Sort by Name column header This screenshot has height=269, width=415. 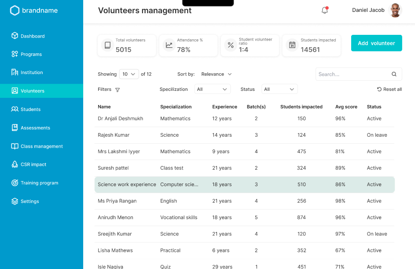[104, 107]
